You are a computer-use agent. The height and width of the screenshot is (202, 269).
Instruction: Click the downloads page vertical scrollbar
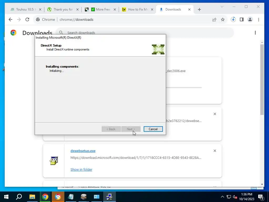(x=262, y=79)
